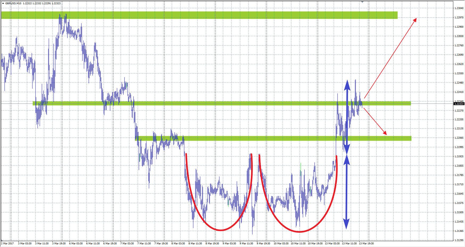Click the 10 Mar 11:30 time axis label
The image size is (465, 247).
(298, 244)
